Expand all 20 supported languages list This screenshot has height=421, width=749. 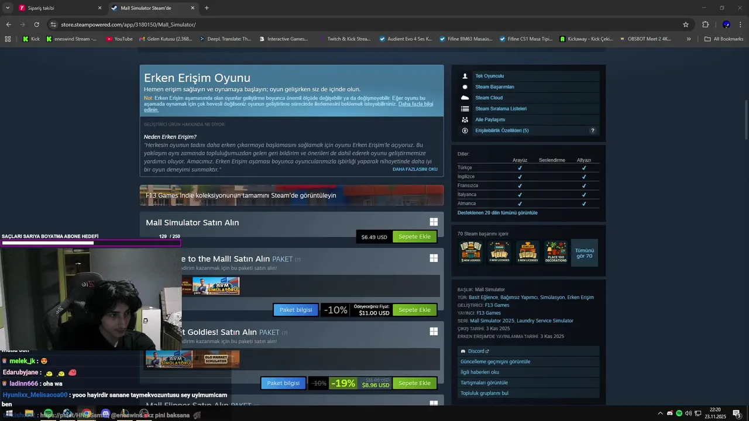(497, 213)
